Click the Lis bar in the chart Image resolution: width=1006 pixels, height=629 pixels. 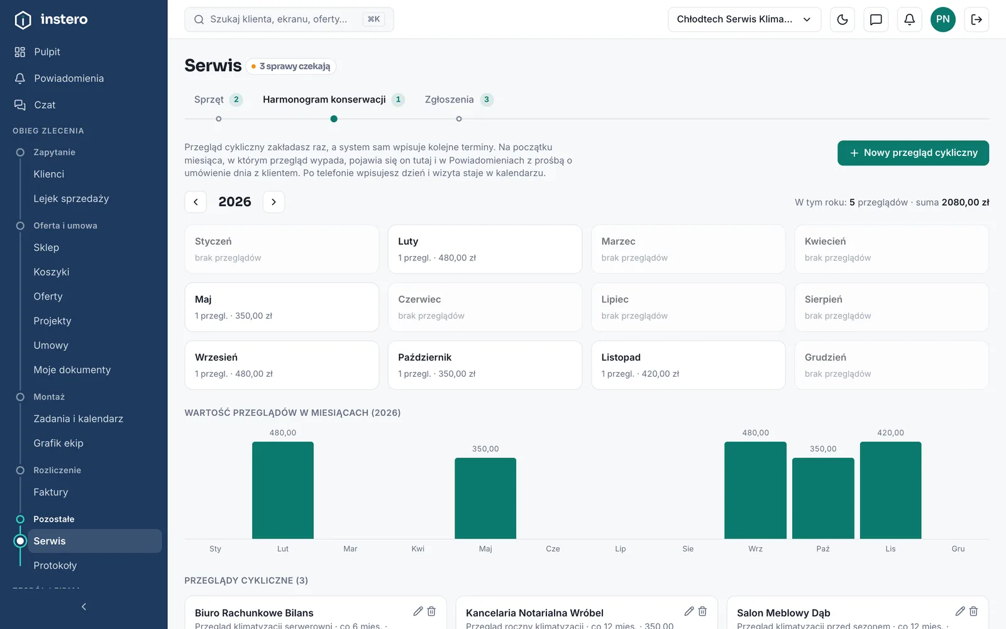(x=890, y=490)
